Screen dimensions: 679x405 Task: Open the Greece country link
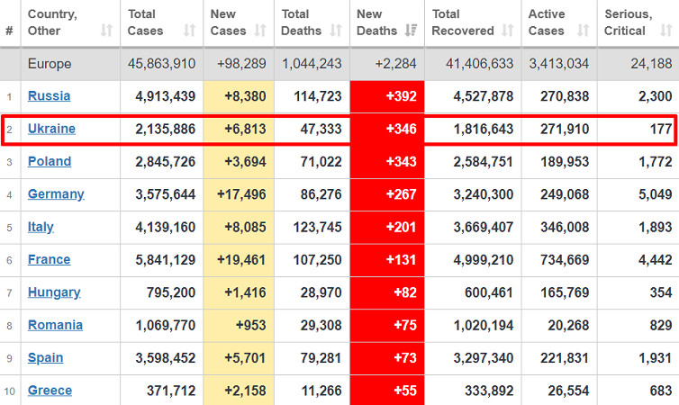click(50, 391)
